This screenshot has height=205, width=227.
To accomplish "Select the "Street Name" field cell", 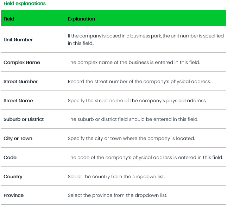I will point(18,100).
